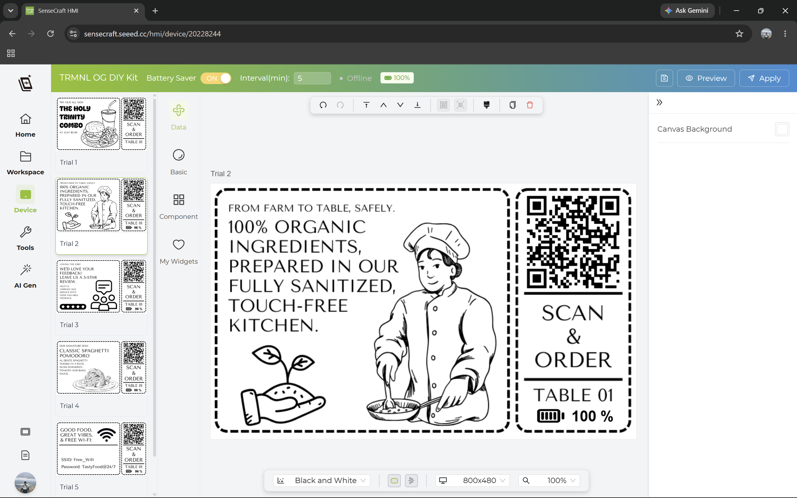Click the ungroup elements icon
The height and width of the screenshot is (498, 797).
[460, 105]
